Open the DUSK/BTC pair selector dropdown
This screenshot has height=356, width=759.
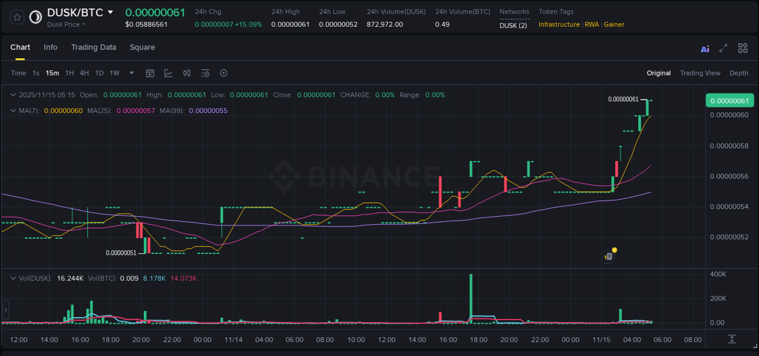111,12
